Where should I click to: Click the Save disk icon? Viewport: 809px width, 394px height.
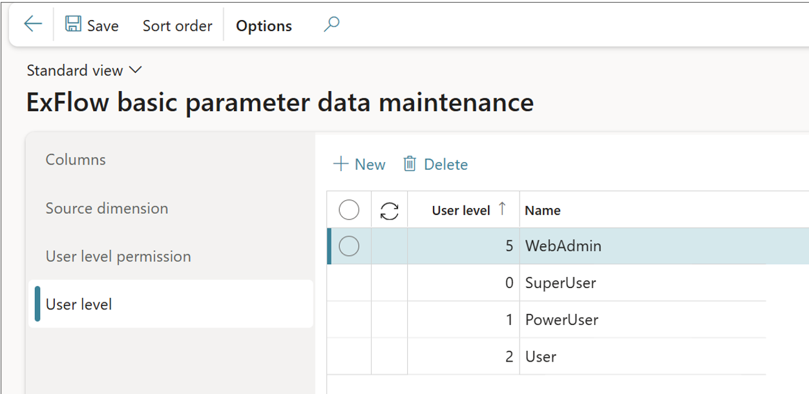73,25
